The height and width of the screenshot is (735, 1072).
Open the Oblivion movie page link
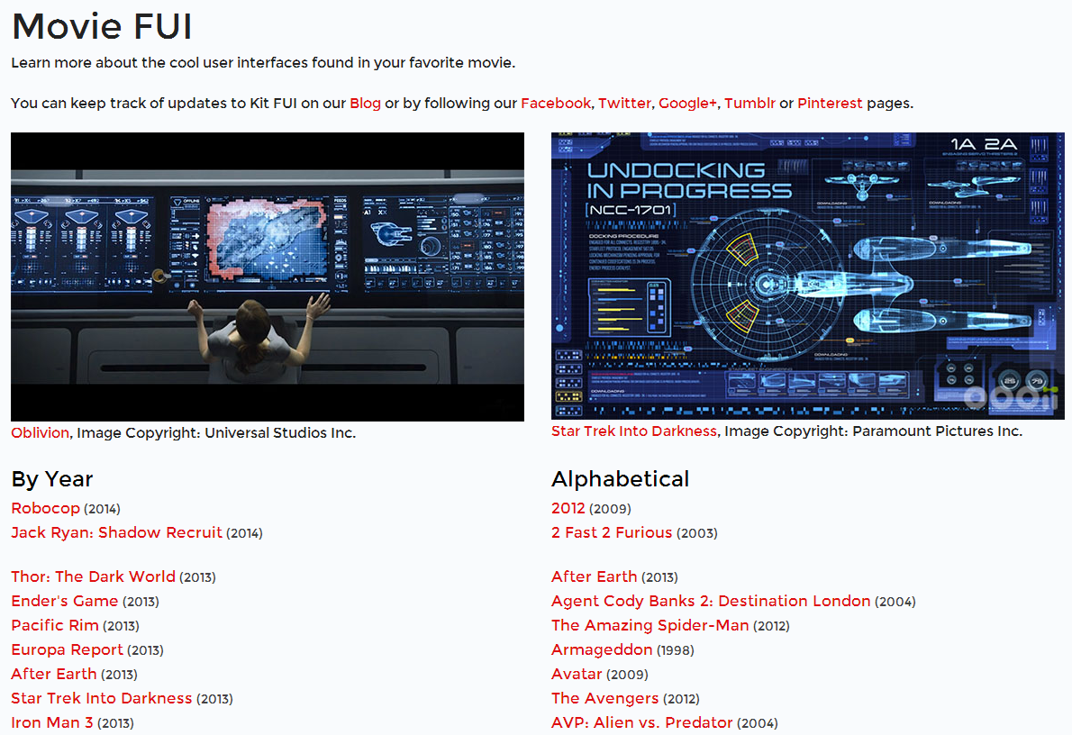[39, 431]
